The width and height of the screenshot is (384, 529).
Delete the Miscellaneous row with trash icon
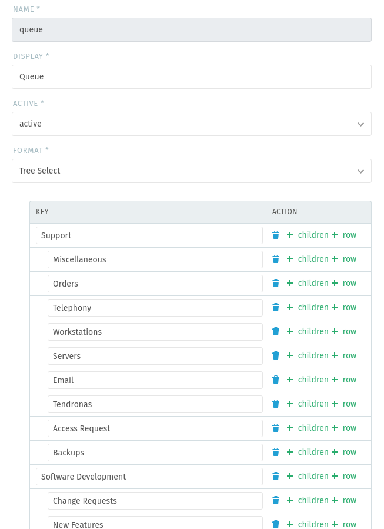[x=276, y=259]
